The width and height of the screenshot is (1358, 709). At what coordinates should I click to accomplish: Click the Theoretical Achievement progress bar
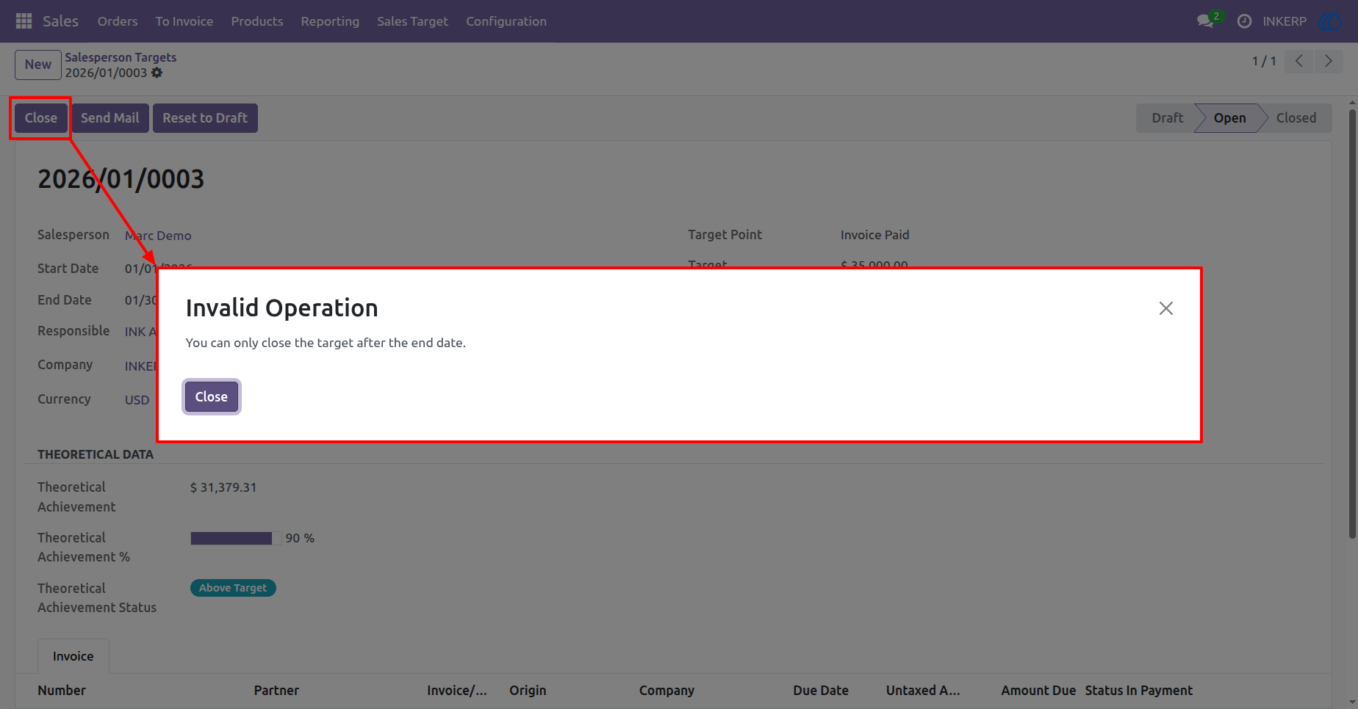pyautogui.click(x=236, y=539)
